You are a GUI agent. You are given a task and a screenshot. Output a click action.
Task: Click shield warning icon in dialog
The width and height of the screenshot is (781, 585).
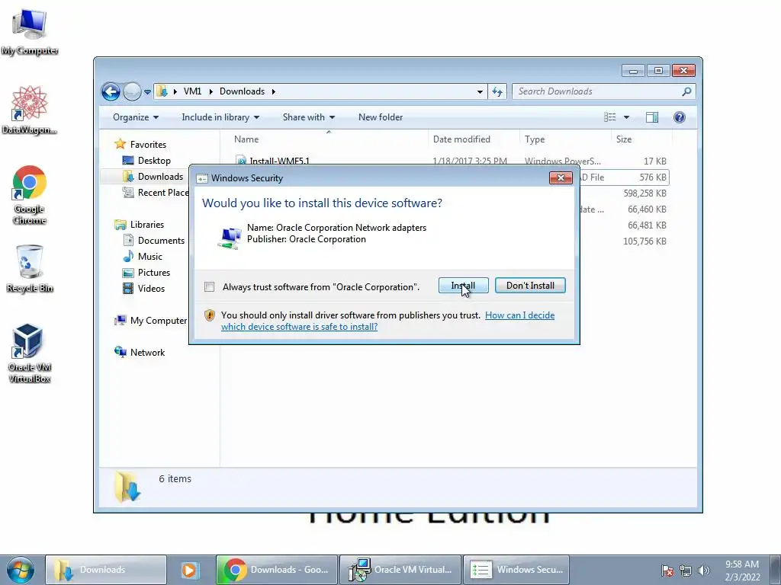coord(210,315)
